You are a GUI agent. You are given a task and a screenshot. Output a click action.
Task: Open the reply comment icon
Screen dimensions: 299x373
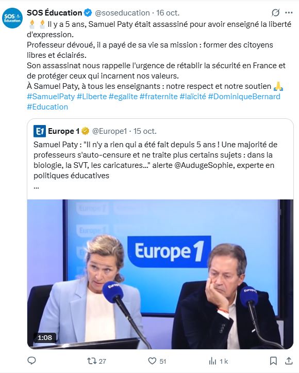[31, 361]
